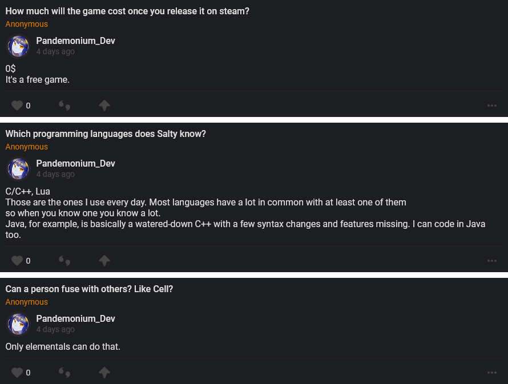Click the timestamp on programming languages answer
Screen dimensions: 508x384
(55, 174)
